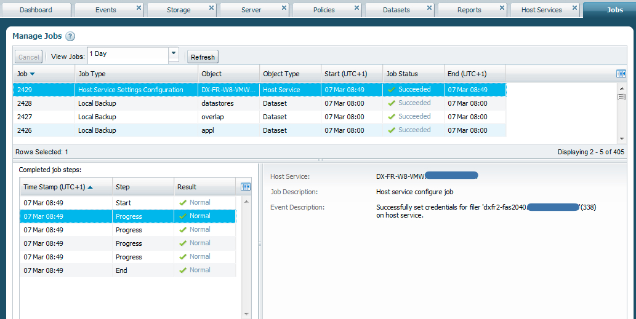
Task: Switch to the Dashboard tab
Action: [36, 10]
